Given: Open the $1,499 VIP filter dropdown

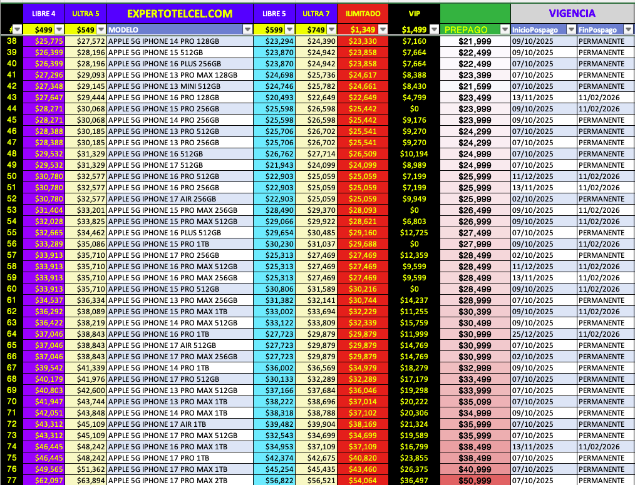Looking at the screenshot, I should (x=434, y=29).
